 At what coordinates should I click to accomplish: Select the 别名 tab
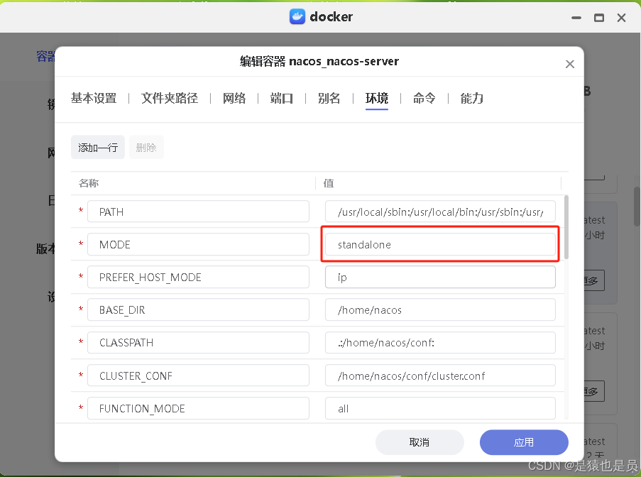pyautogui.click(x=329, y=98)
